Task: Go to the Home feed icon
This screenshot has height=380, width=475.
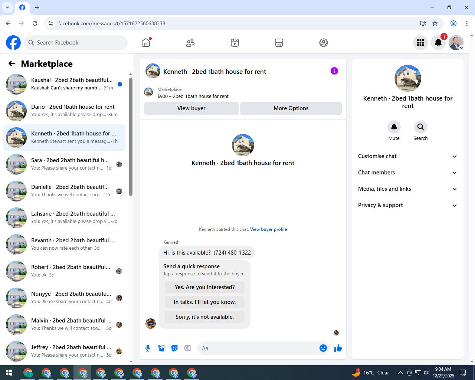Action: point(146,43)
